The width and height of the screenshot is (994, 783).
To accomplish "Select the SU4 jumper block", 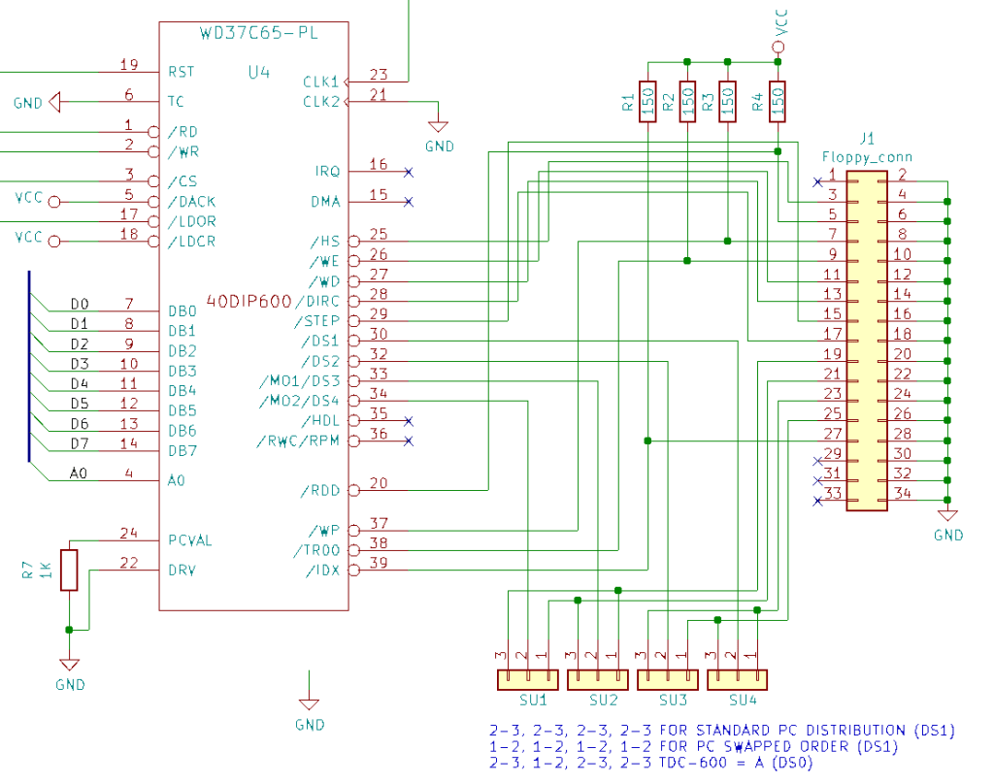I will click(738, 678).
